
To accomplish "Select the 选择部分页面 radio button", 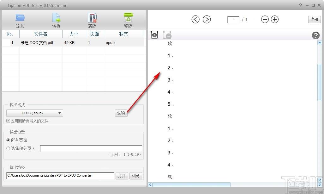I will 8,148.
